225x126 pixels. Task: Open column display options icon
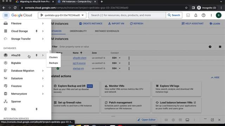[220, 47]
